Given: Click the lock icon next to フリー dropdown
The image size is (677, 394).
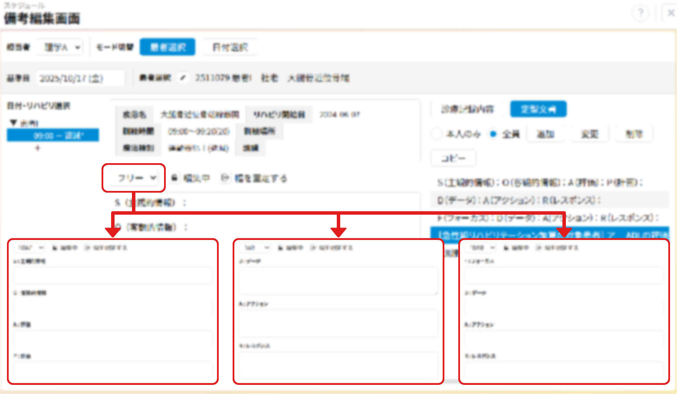Looking at the screenshot, I should point(174,178).
